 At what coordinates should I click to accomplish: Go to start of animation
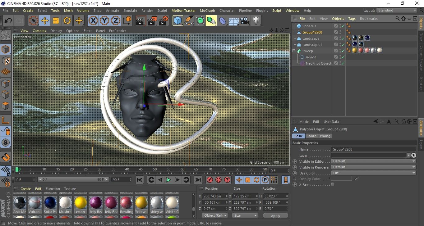(x=140, y=180)
